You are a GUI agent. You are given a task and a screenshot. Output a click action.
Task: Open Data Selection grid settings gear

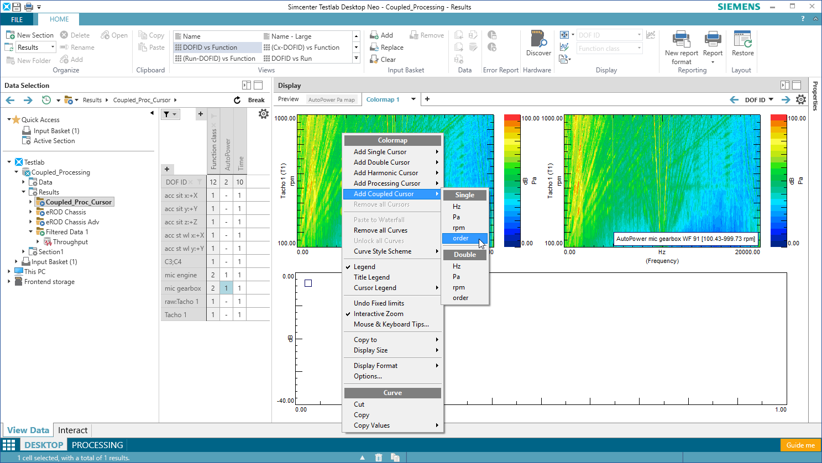[x=264, y=114]
